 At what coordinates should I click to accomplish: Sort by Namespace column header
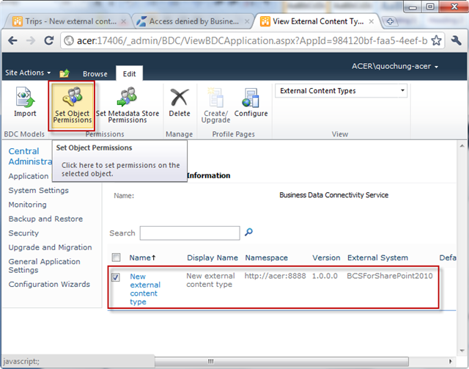pyautogui.click(x=266, y=257)
